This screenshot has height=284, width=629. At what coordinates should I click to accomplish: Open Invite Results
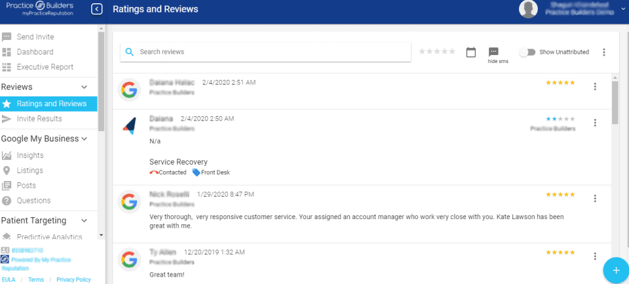(39, 119)
